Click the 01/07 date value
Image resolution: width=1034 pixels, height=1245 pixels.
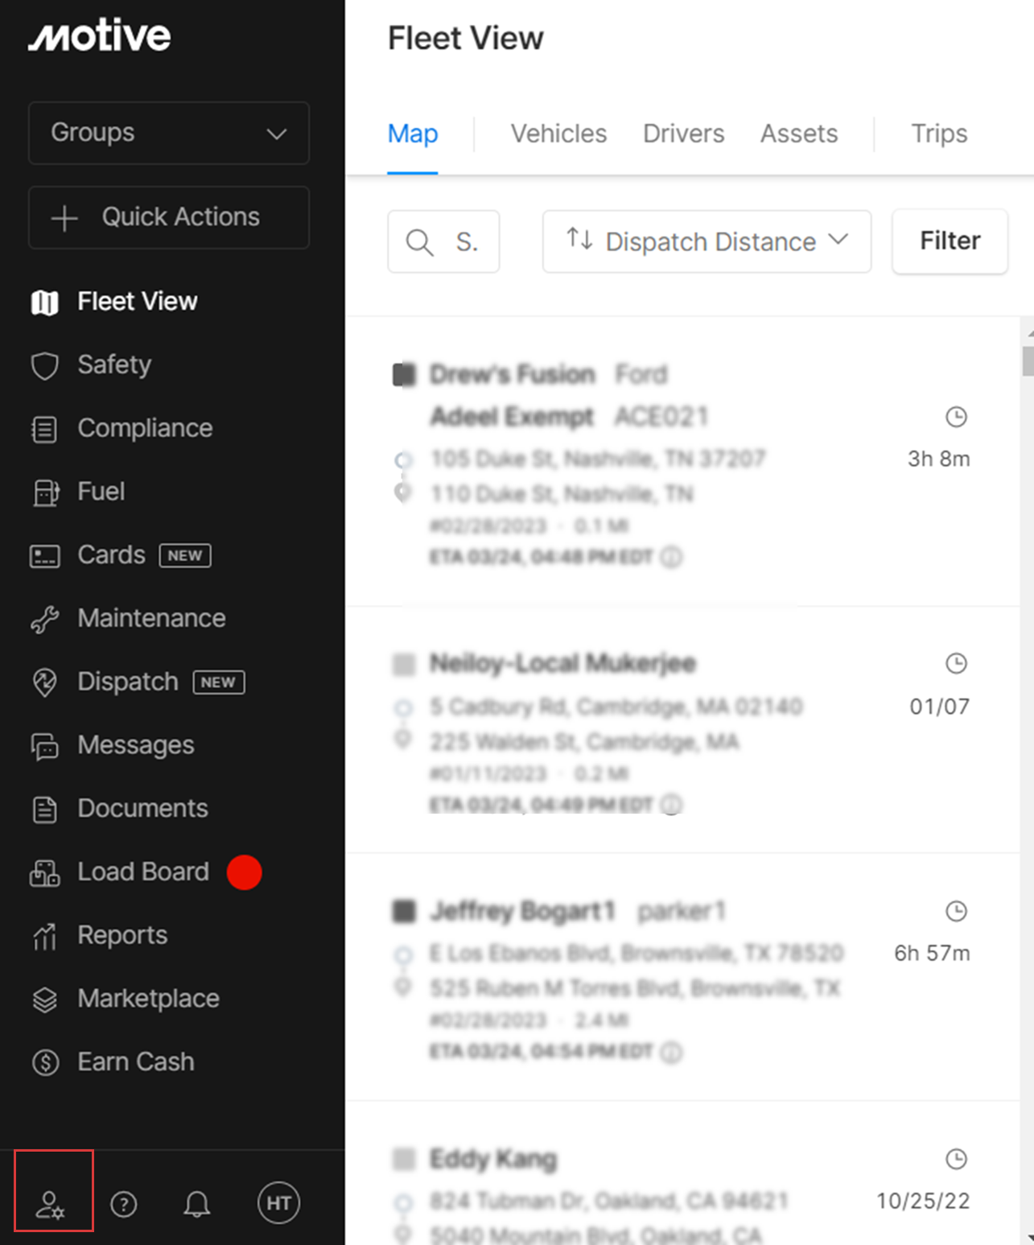[x=939, y=707]
